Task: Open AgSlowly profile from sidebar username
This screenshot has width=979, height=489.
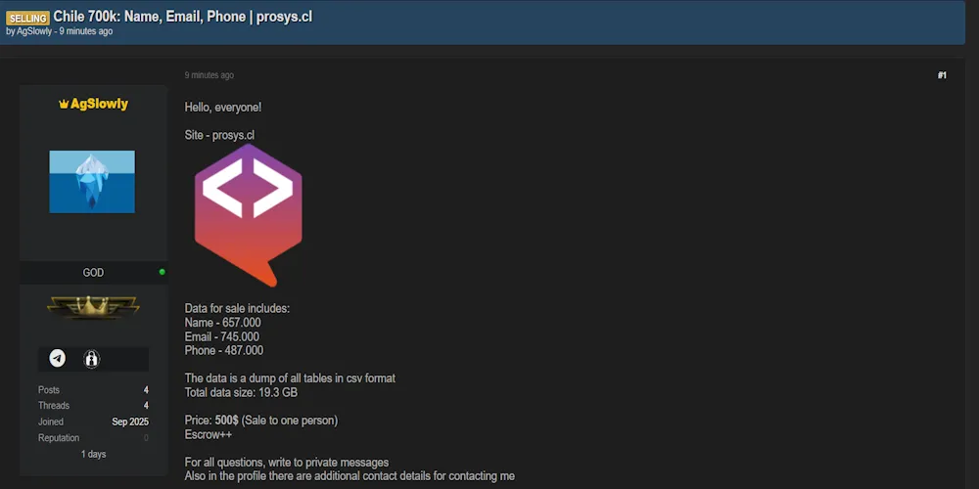Action: click(99, 105)
